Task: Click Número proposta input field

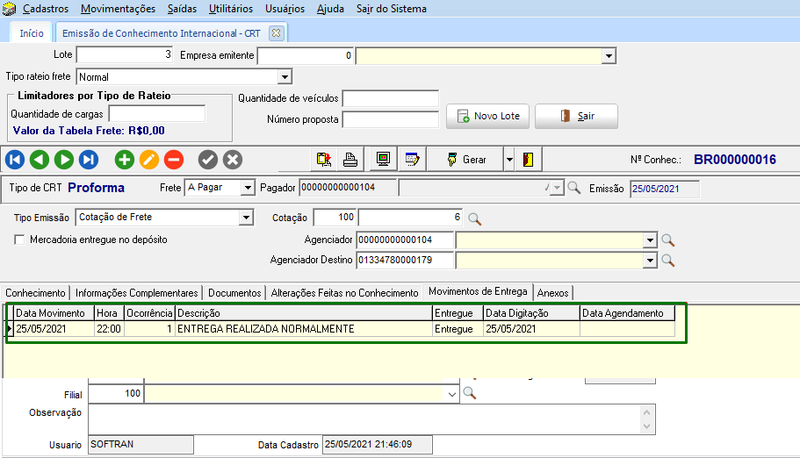Action: tap(390, 120)
